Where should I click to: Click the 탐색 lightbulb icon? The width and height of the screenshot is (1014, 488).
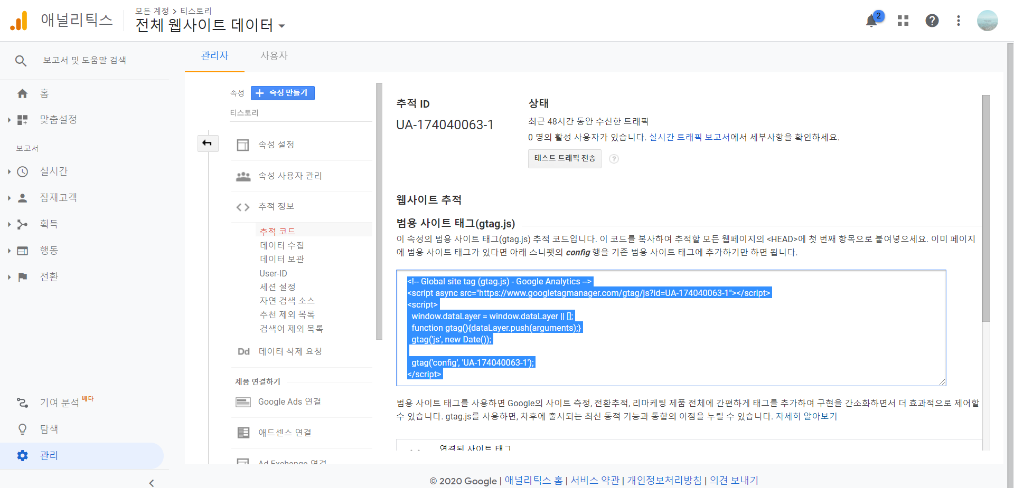[22, 429]
